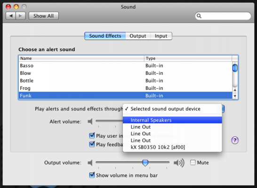Click the search magnifier icon
Screen dimensions: 257x188
pyautogui.click(x=199, y=16)
